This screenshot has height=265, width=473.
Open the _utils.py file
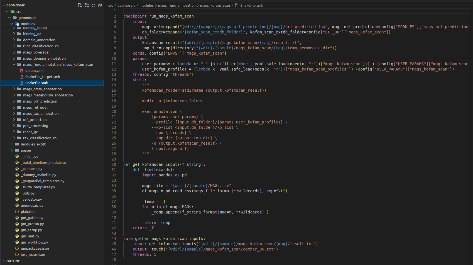[x=28, y=193]
